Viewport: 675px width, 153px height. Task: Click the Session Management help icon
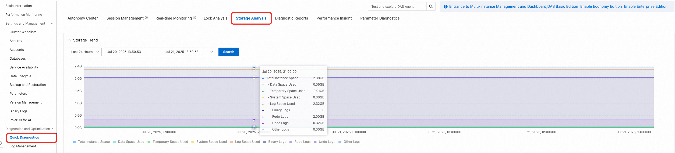(146, 18)
